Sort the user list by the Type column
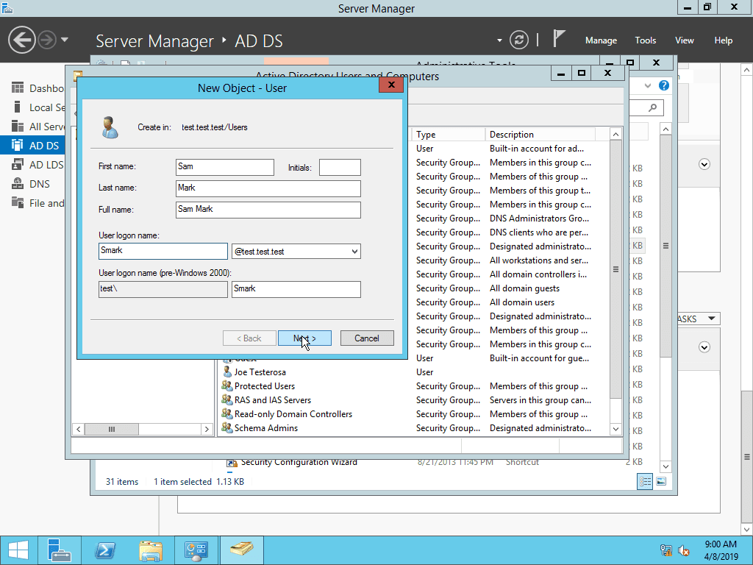Viewport: 753px width, 565px height. coord(448,135)
